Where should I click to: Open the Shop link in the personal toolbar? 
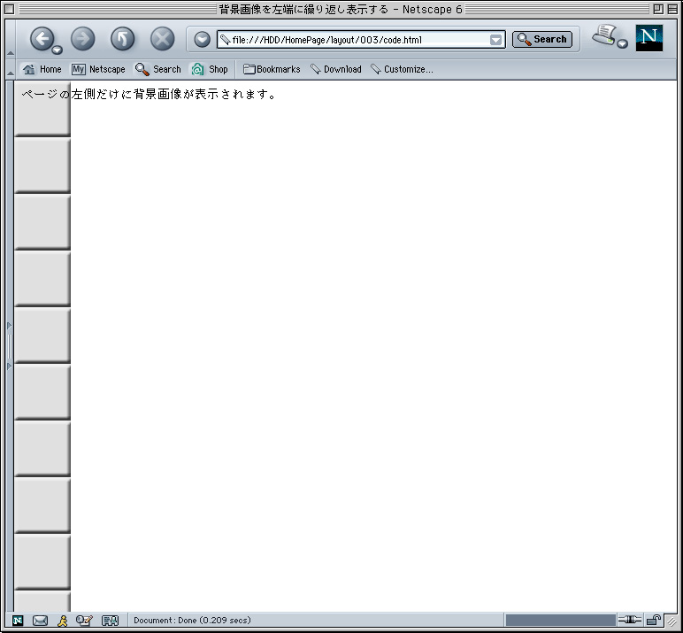(210, 69)
